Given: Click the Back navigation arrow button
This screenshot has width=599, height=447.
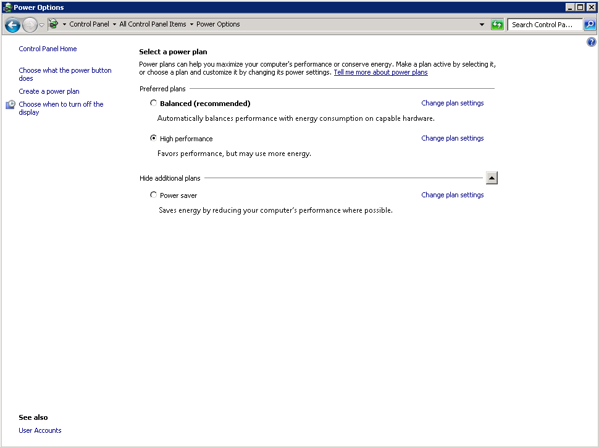Looking at the screenshot, I should [12, 25].
